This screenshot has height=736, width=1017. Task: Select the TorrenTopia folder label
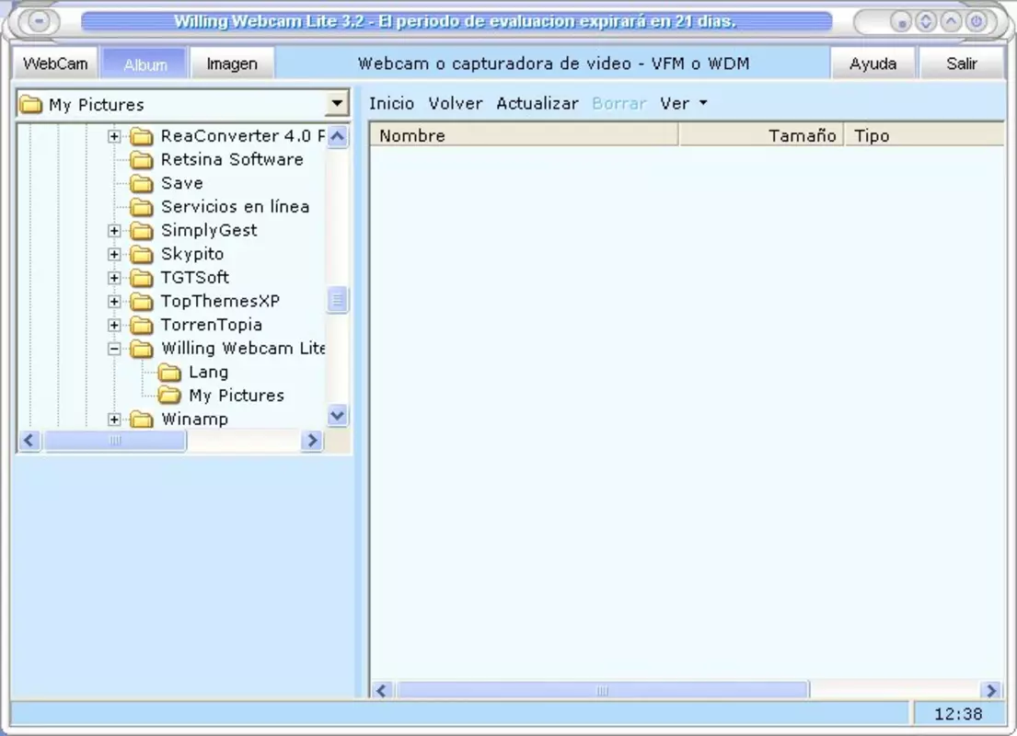point(212,325)
